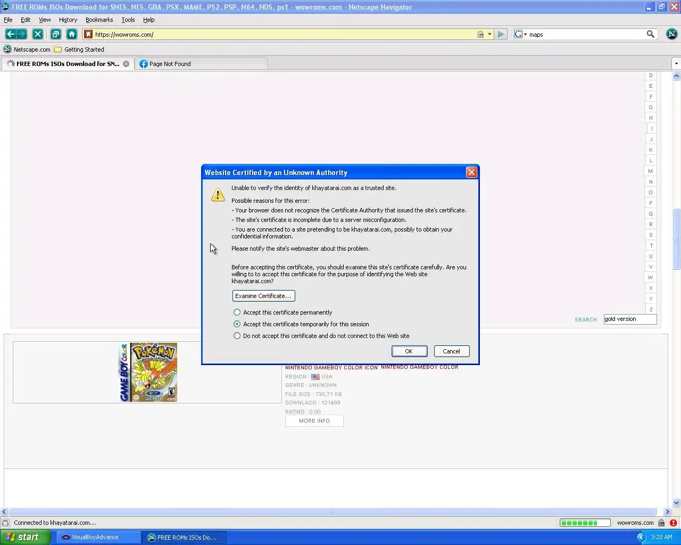Open the address bar history dropdown
681x545 pixels.
point(489,34)
